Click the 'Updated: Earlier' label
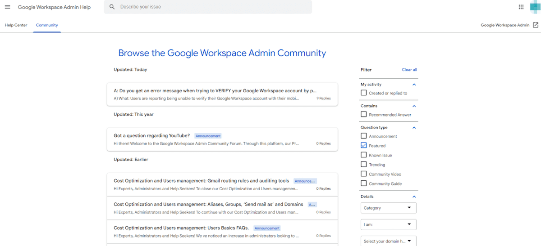Image resolution: width=541 pixels, height=246 pixels. point(131,160)
